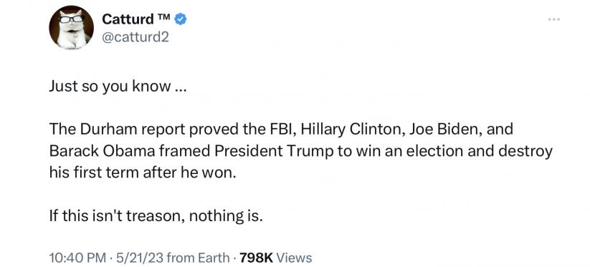Select the "Just so you know ..." line
Screen dimensions: 590x267
tap(118, 87)
